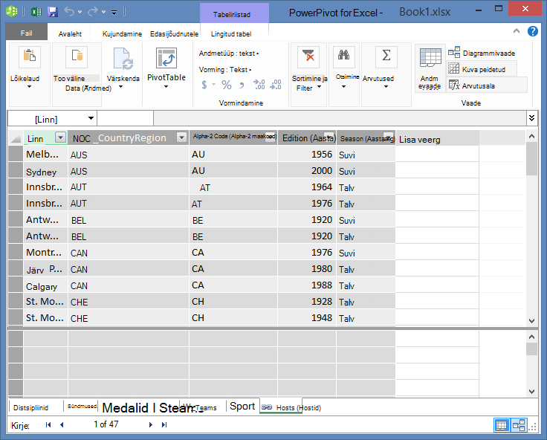Toggle Kuva peidetud show hidden
Image resolution: width=547 pixels, height=440 pixels.
pos(482,69)
